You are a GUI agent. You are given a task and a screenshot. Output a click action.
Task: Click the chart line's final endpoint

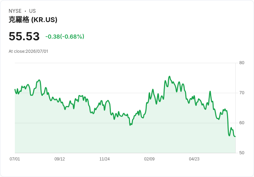coord(235,137)
